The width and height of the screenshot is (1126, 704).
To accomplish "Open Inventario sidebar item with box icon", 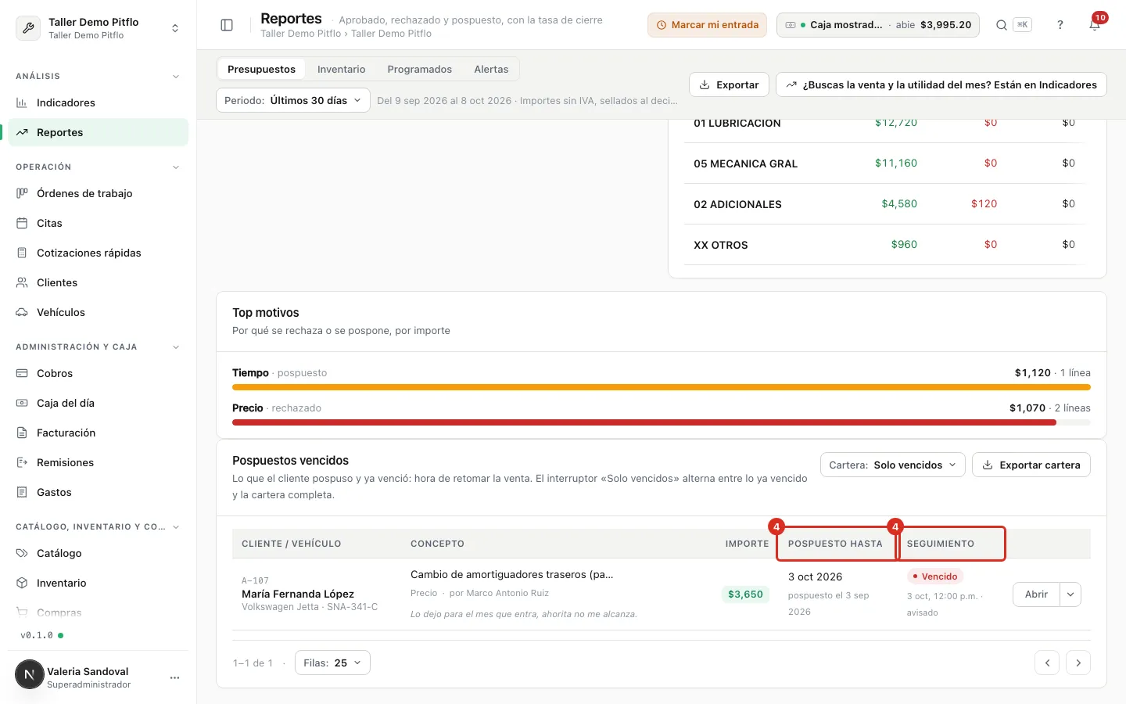I will pos(99,583).
